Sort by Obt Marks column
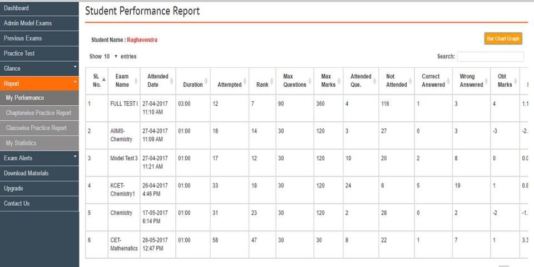 click(x=498, y=80)
